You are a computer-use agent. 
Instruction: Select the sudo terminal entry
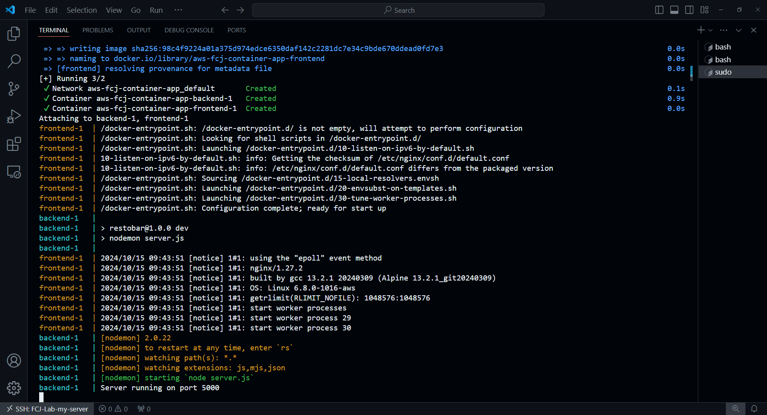point(733,72)
